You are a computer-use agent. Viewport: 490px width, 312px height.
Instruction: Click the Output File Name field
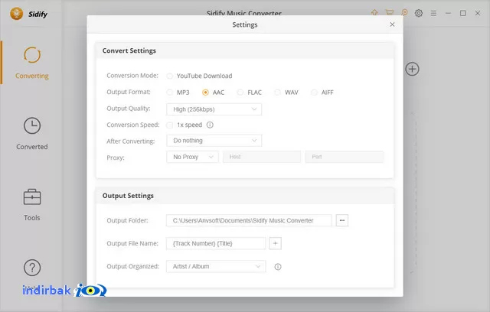tap(216, 243)
